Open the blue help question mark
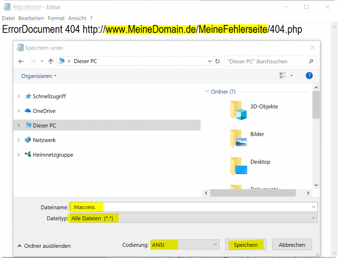The height and width of the screenshot is (258, 338). point(309,76)
